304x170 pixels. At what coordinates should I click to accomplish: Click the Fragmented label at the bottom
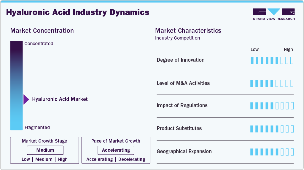pos(37,127)
